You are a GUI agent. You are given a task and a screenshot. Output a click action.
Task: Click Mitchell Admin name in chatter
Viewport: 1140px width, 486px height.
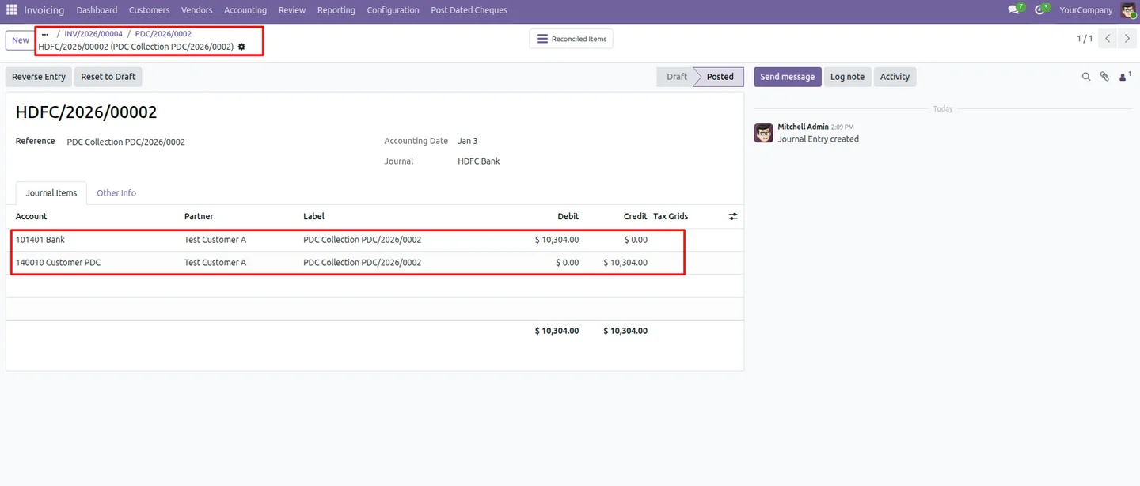803,127
